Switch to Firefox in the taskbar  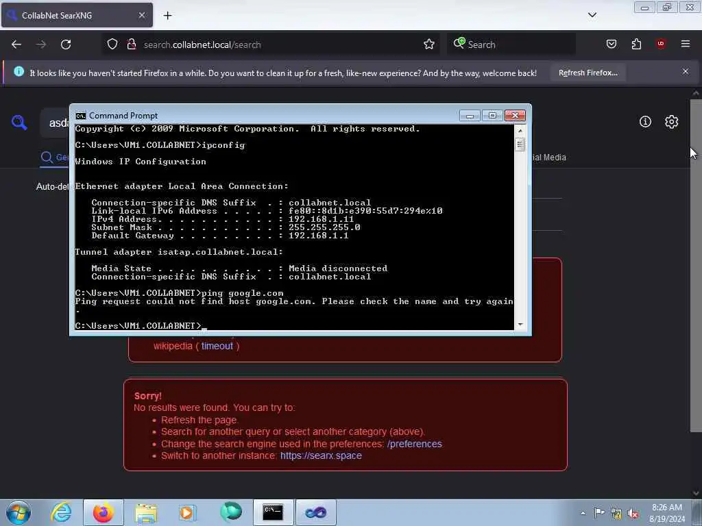pyautogui.click(x=103, y=512)
